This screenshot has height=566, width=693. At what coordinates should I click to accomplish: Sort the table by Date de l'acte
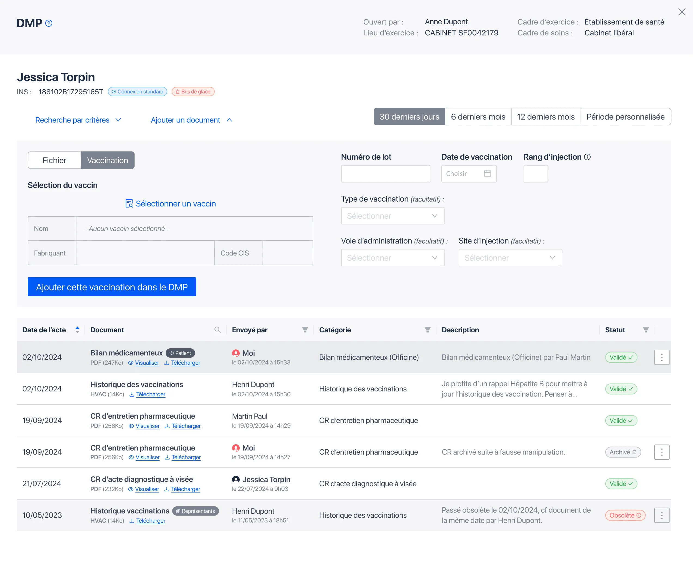point(78,330)
